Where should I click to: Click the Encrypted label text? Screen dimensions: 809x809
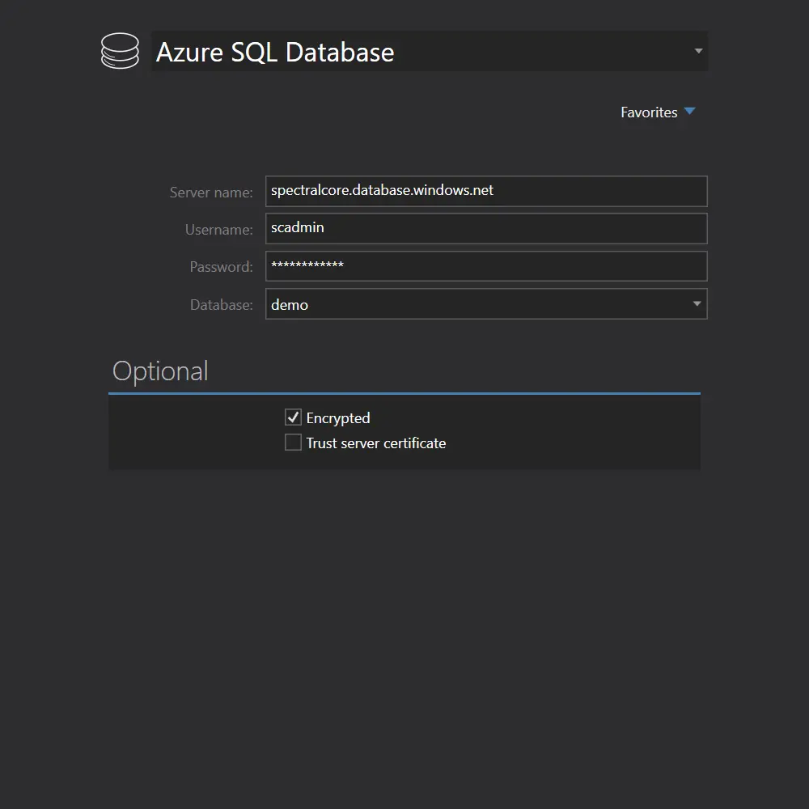(x=337, y=417)
